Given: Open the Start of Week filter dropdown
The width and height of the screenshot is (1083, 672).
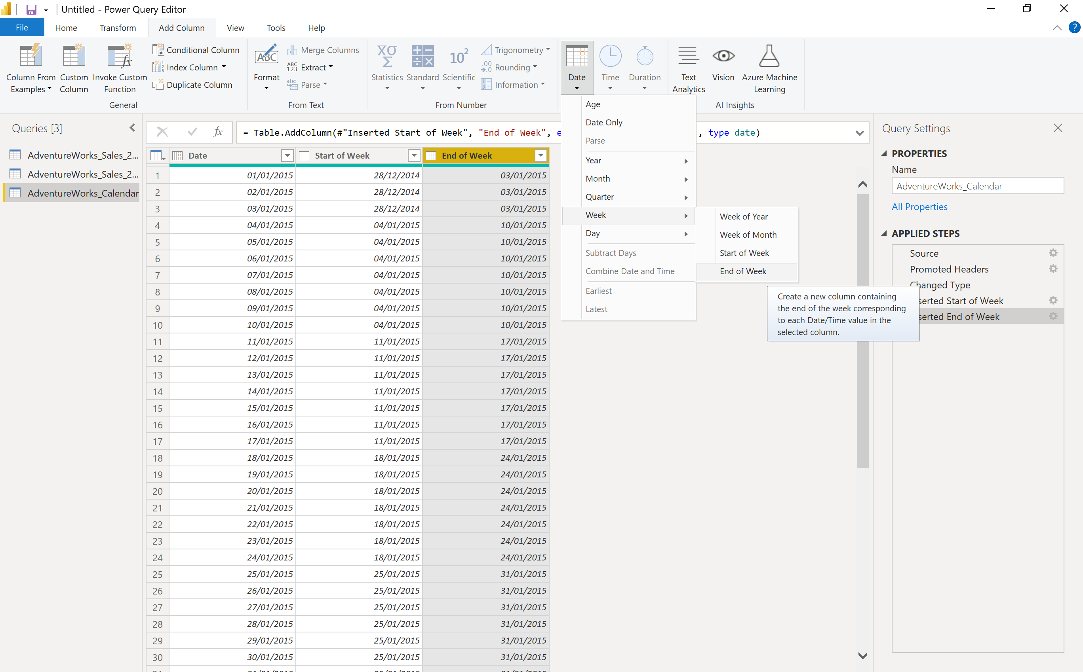Looking at the screenshot, I should pyautogui.click(x=414, y=155).
